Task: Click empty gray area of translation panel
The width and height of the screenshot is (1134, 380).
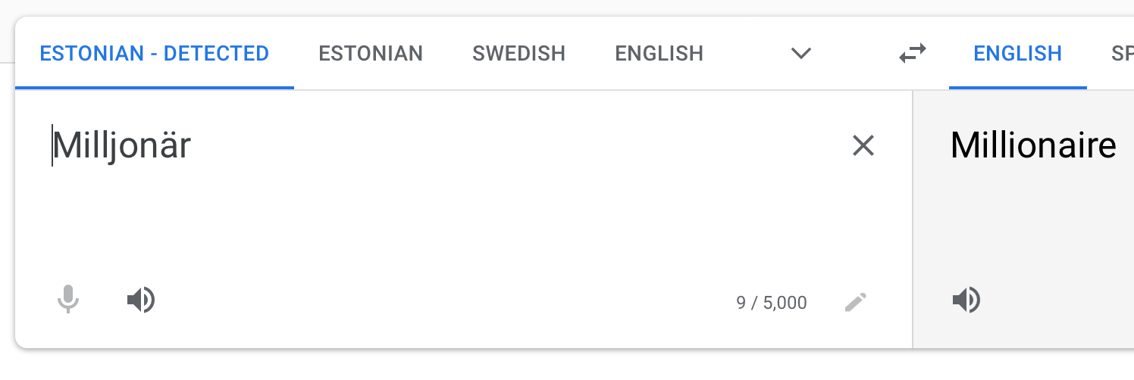Action: (x=1046, y=227)
